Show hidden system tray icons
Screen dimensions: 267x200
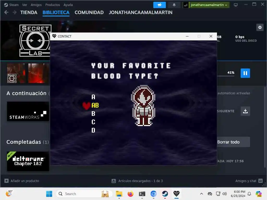tap(202, 194)
